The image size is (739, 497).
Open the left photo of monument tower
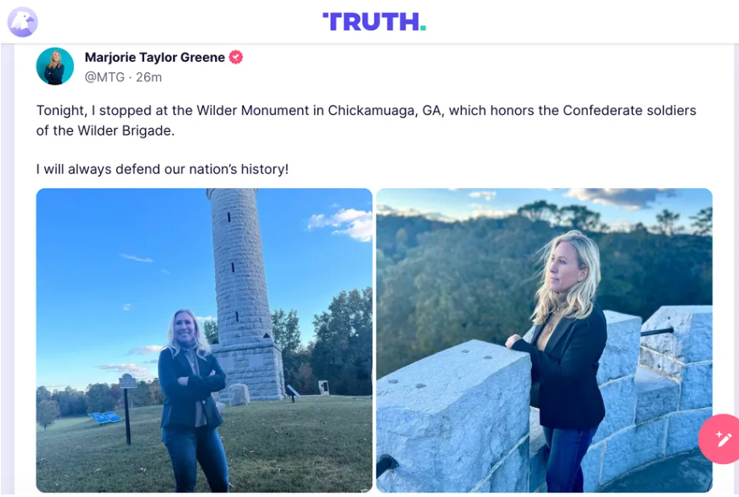pos(204,340)
